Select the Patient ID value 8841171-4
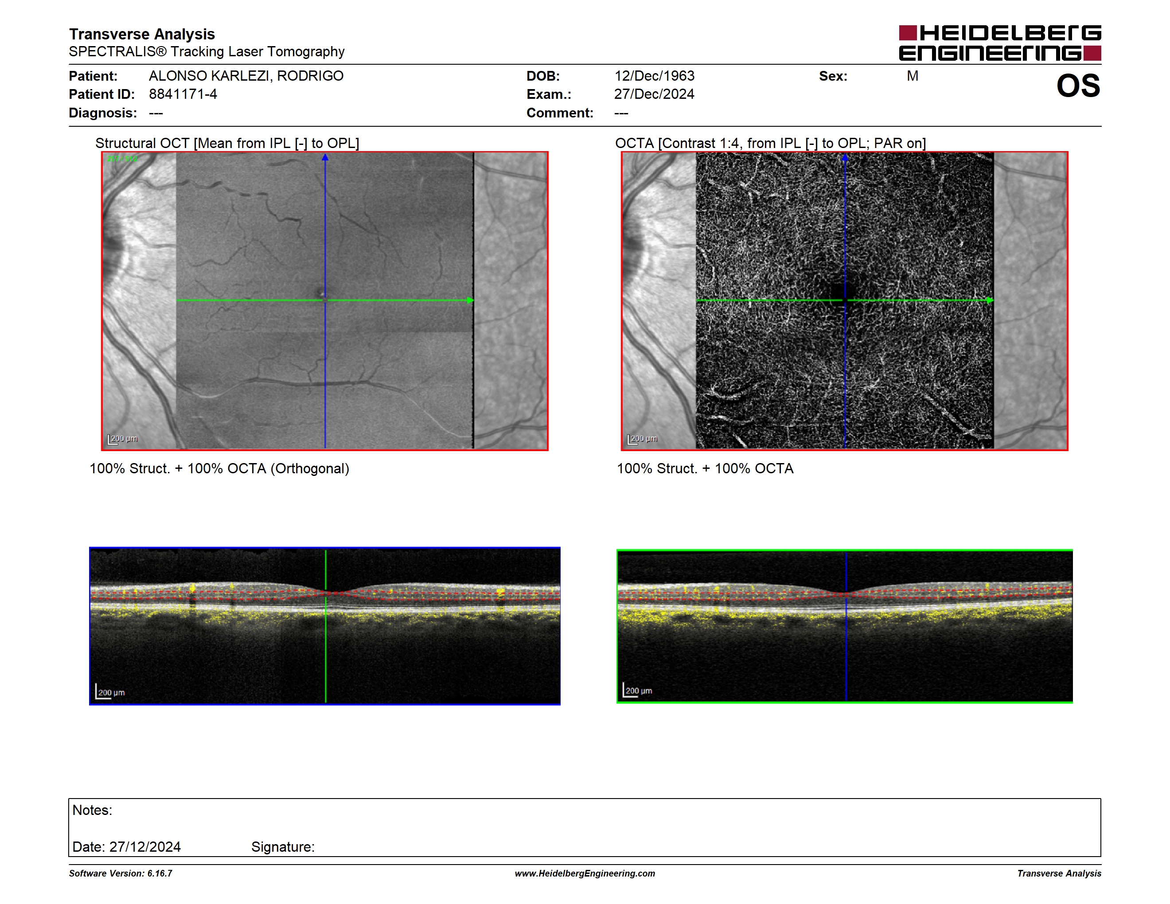The width and height of the screenshot is (1170, 904). (x=183, y=94)
